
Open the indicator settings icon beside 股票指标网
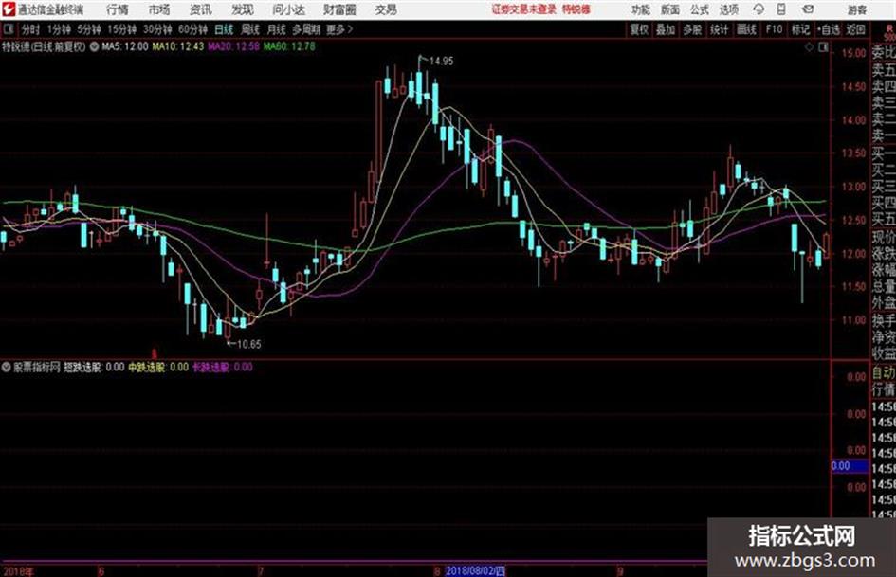coord(7,367)
